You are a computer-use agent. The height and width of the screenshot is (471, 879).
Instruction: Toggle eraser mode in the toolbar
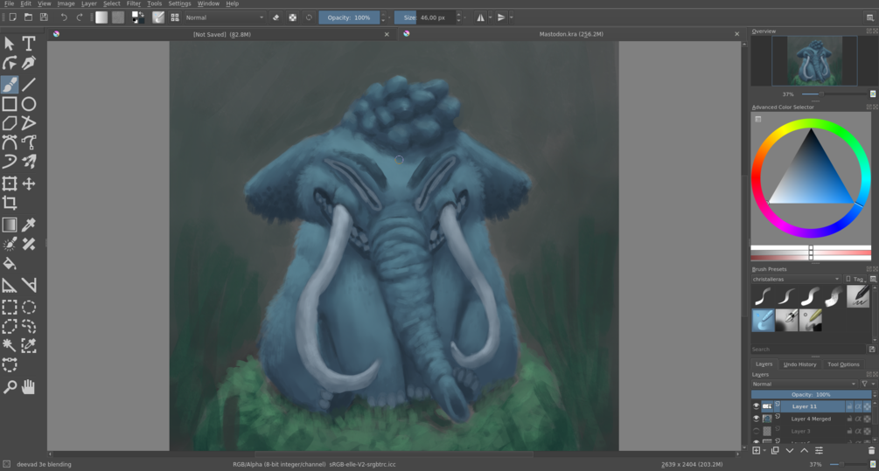point(276,17)
